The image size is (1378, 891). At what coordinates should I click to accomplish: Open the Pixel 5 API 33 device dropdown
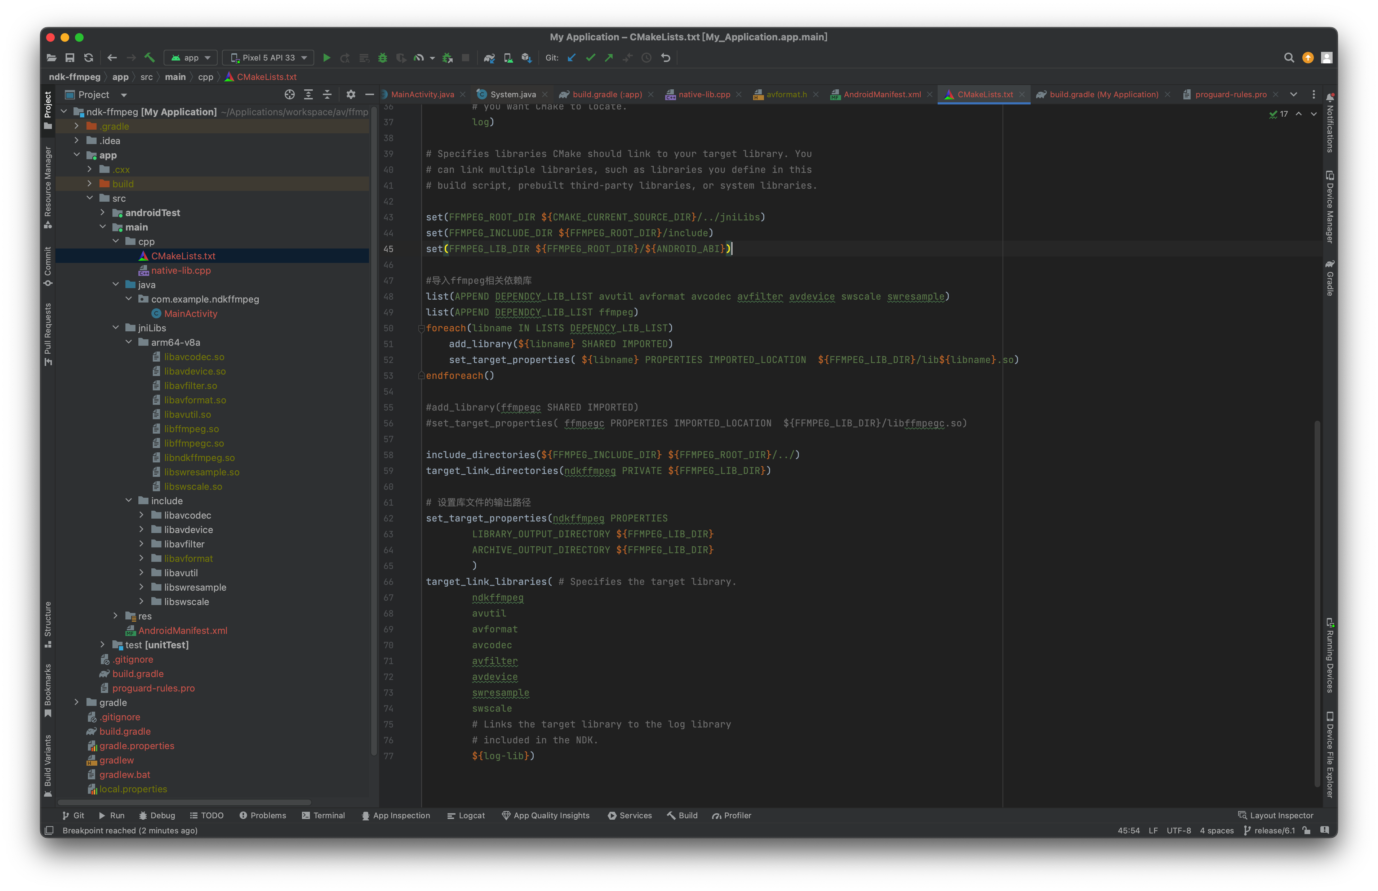[267, 58]
